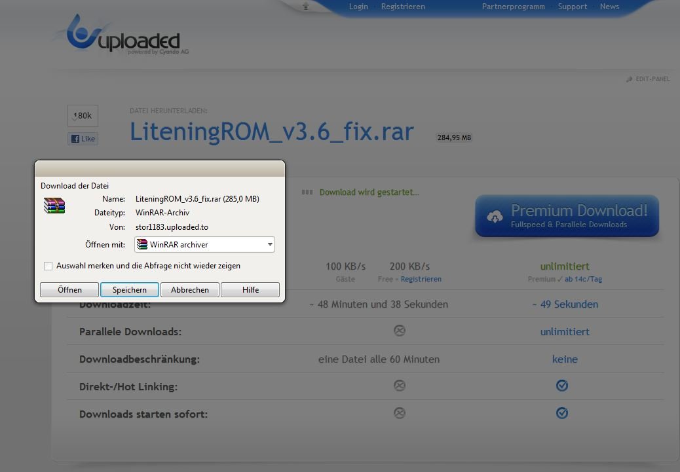Click the cloud icon on Premium Download
Image resolution: width=680 pixels, height=472 pixels.
tap(495, 216)
